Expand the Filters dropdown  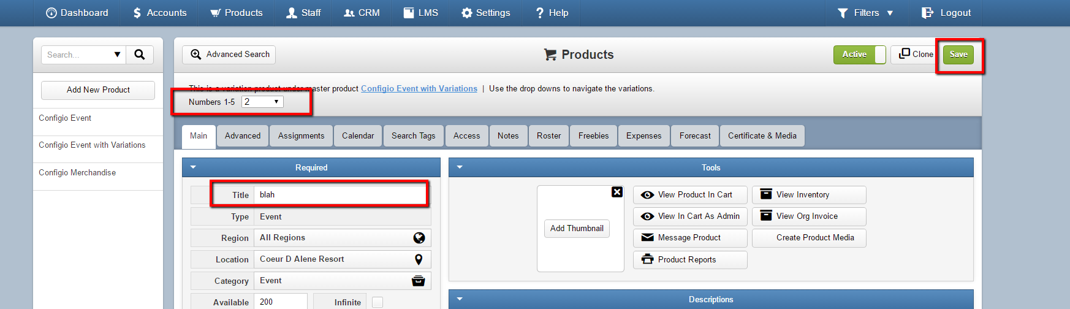[865, 13]
